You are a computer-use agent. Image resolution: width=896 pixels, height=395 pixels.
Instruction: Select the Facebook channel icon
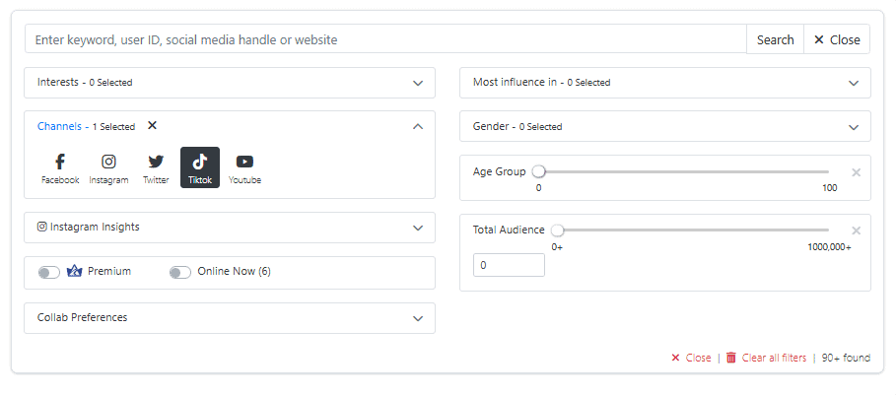[x=60, y=167]
